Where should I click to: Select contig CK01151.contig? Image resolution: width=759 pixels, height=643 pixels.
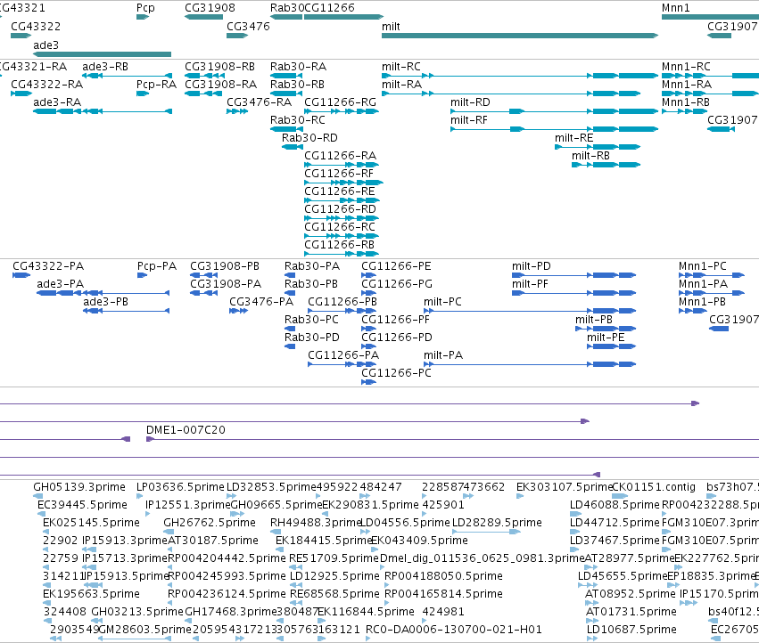(x=654, y=487)
